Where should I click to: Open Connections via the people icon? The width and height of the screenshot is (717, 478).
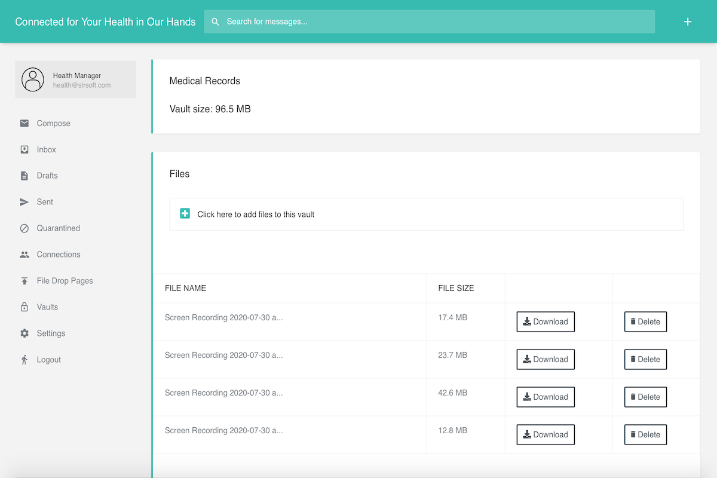pos(24,255)
